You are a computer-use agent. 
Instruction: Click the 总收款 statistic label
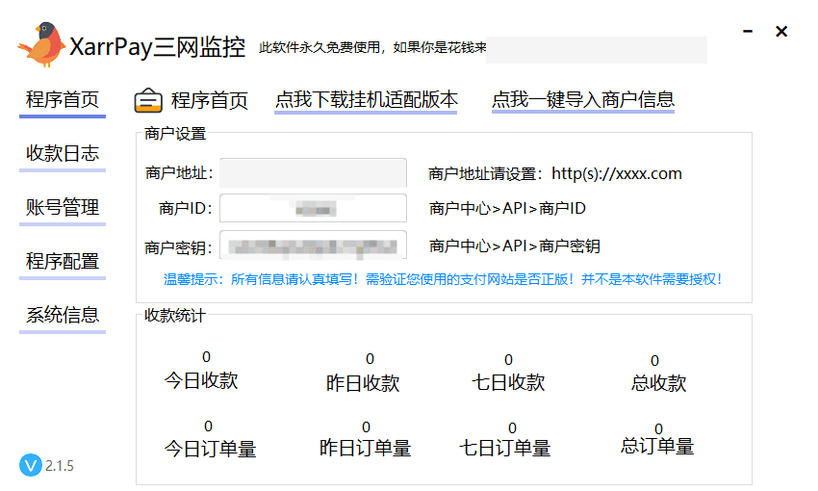coord(658,383)
